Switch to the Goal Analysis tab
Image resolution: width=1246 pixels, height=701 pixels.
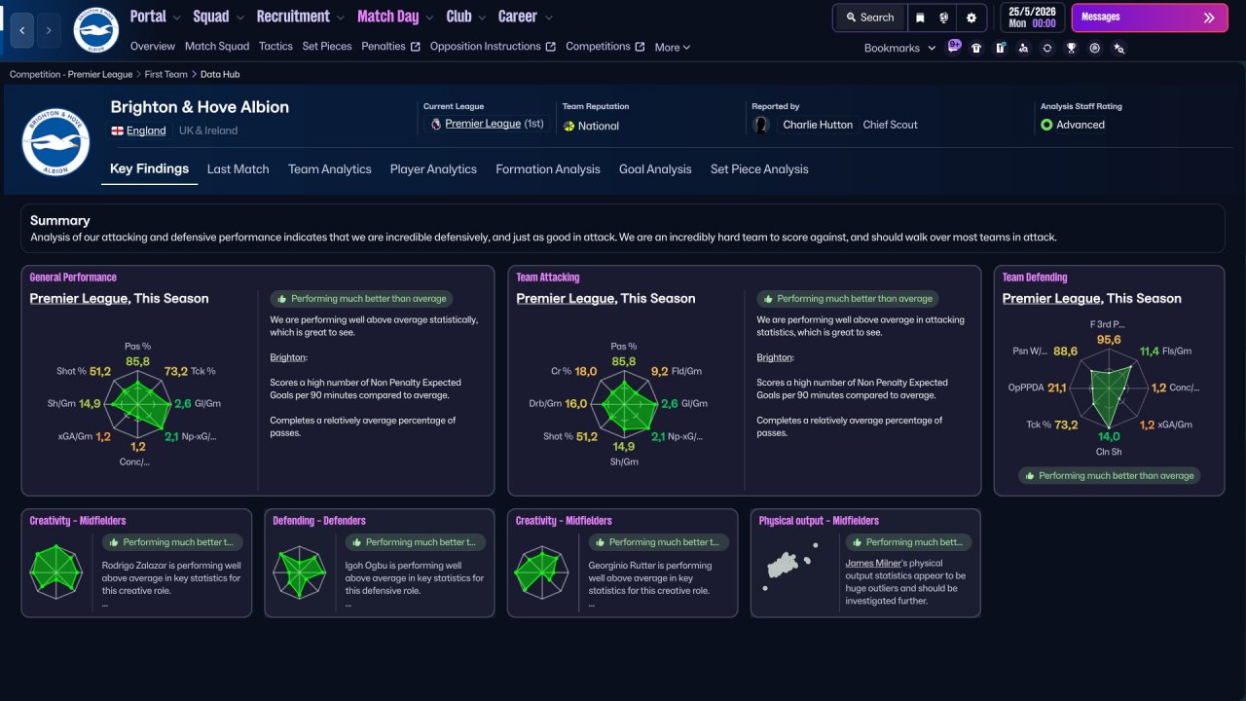[655, 169]
